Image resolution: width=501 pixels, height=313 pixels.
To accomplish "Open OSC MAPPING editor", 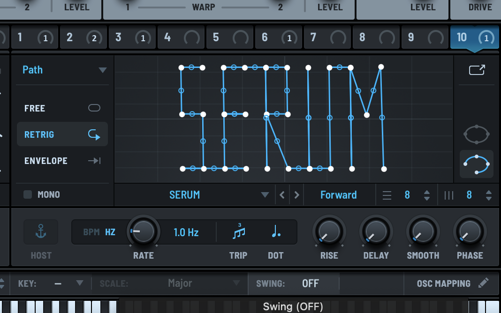I will coord(452,283).
